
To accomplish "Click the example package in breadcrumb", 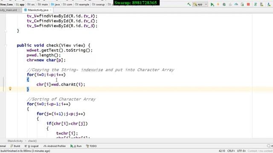I will click(x=82, y=5).
